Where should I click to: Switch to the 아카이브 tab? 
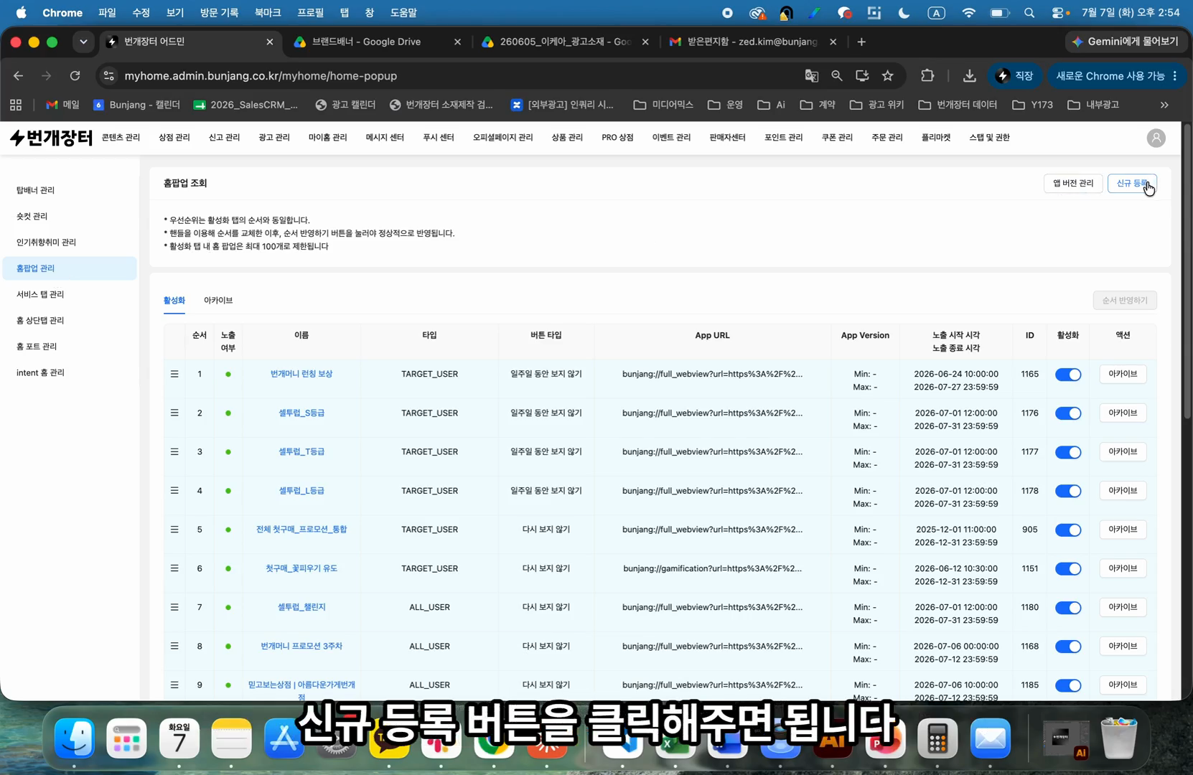coord(218,301)
